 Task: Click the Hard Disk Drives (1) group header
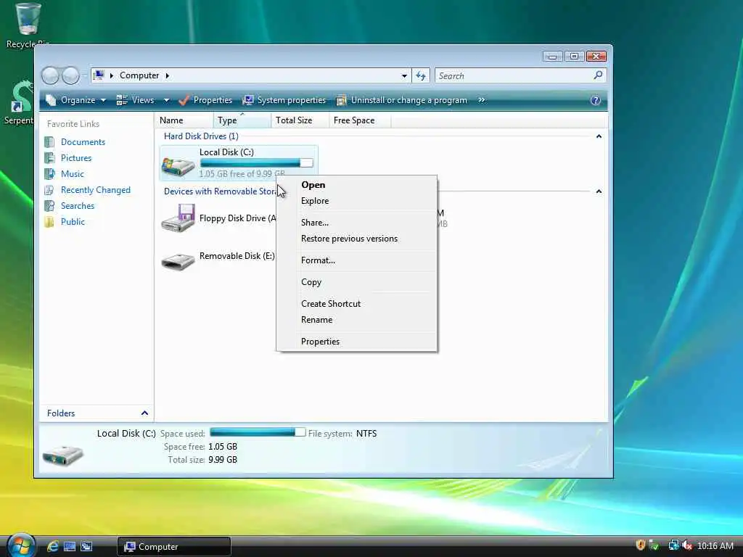[201, 136]
